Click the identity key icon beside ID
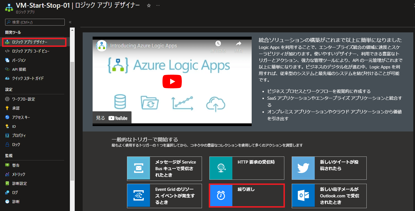Image resolution: width=415 pixels, height=211 pixels. pyautogui.click(x=7, y=126)
